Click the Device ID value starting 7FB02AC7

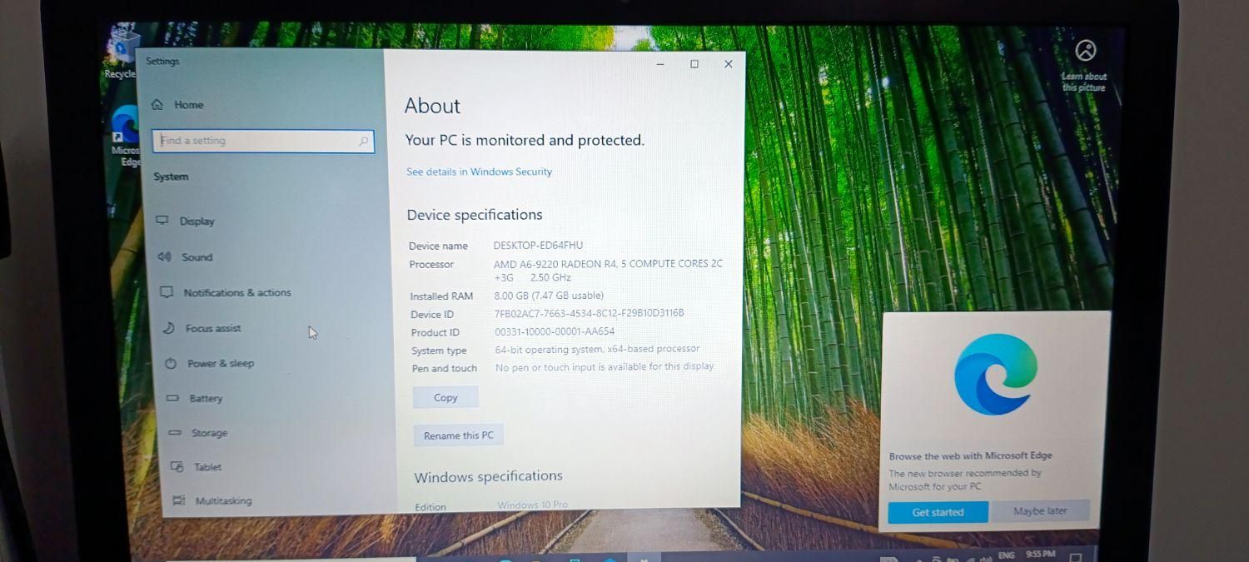click(x=589, y=313)
